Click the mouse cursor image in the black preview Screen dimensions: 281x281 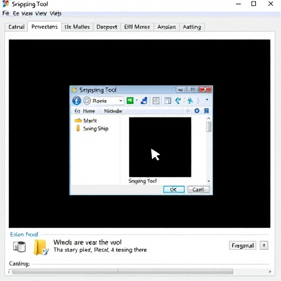155,155
